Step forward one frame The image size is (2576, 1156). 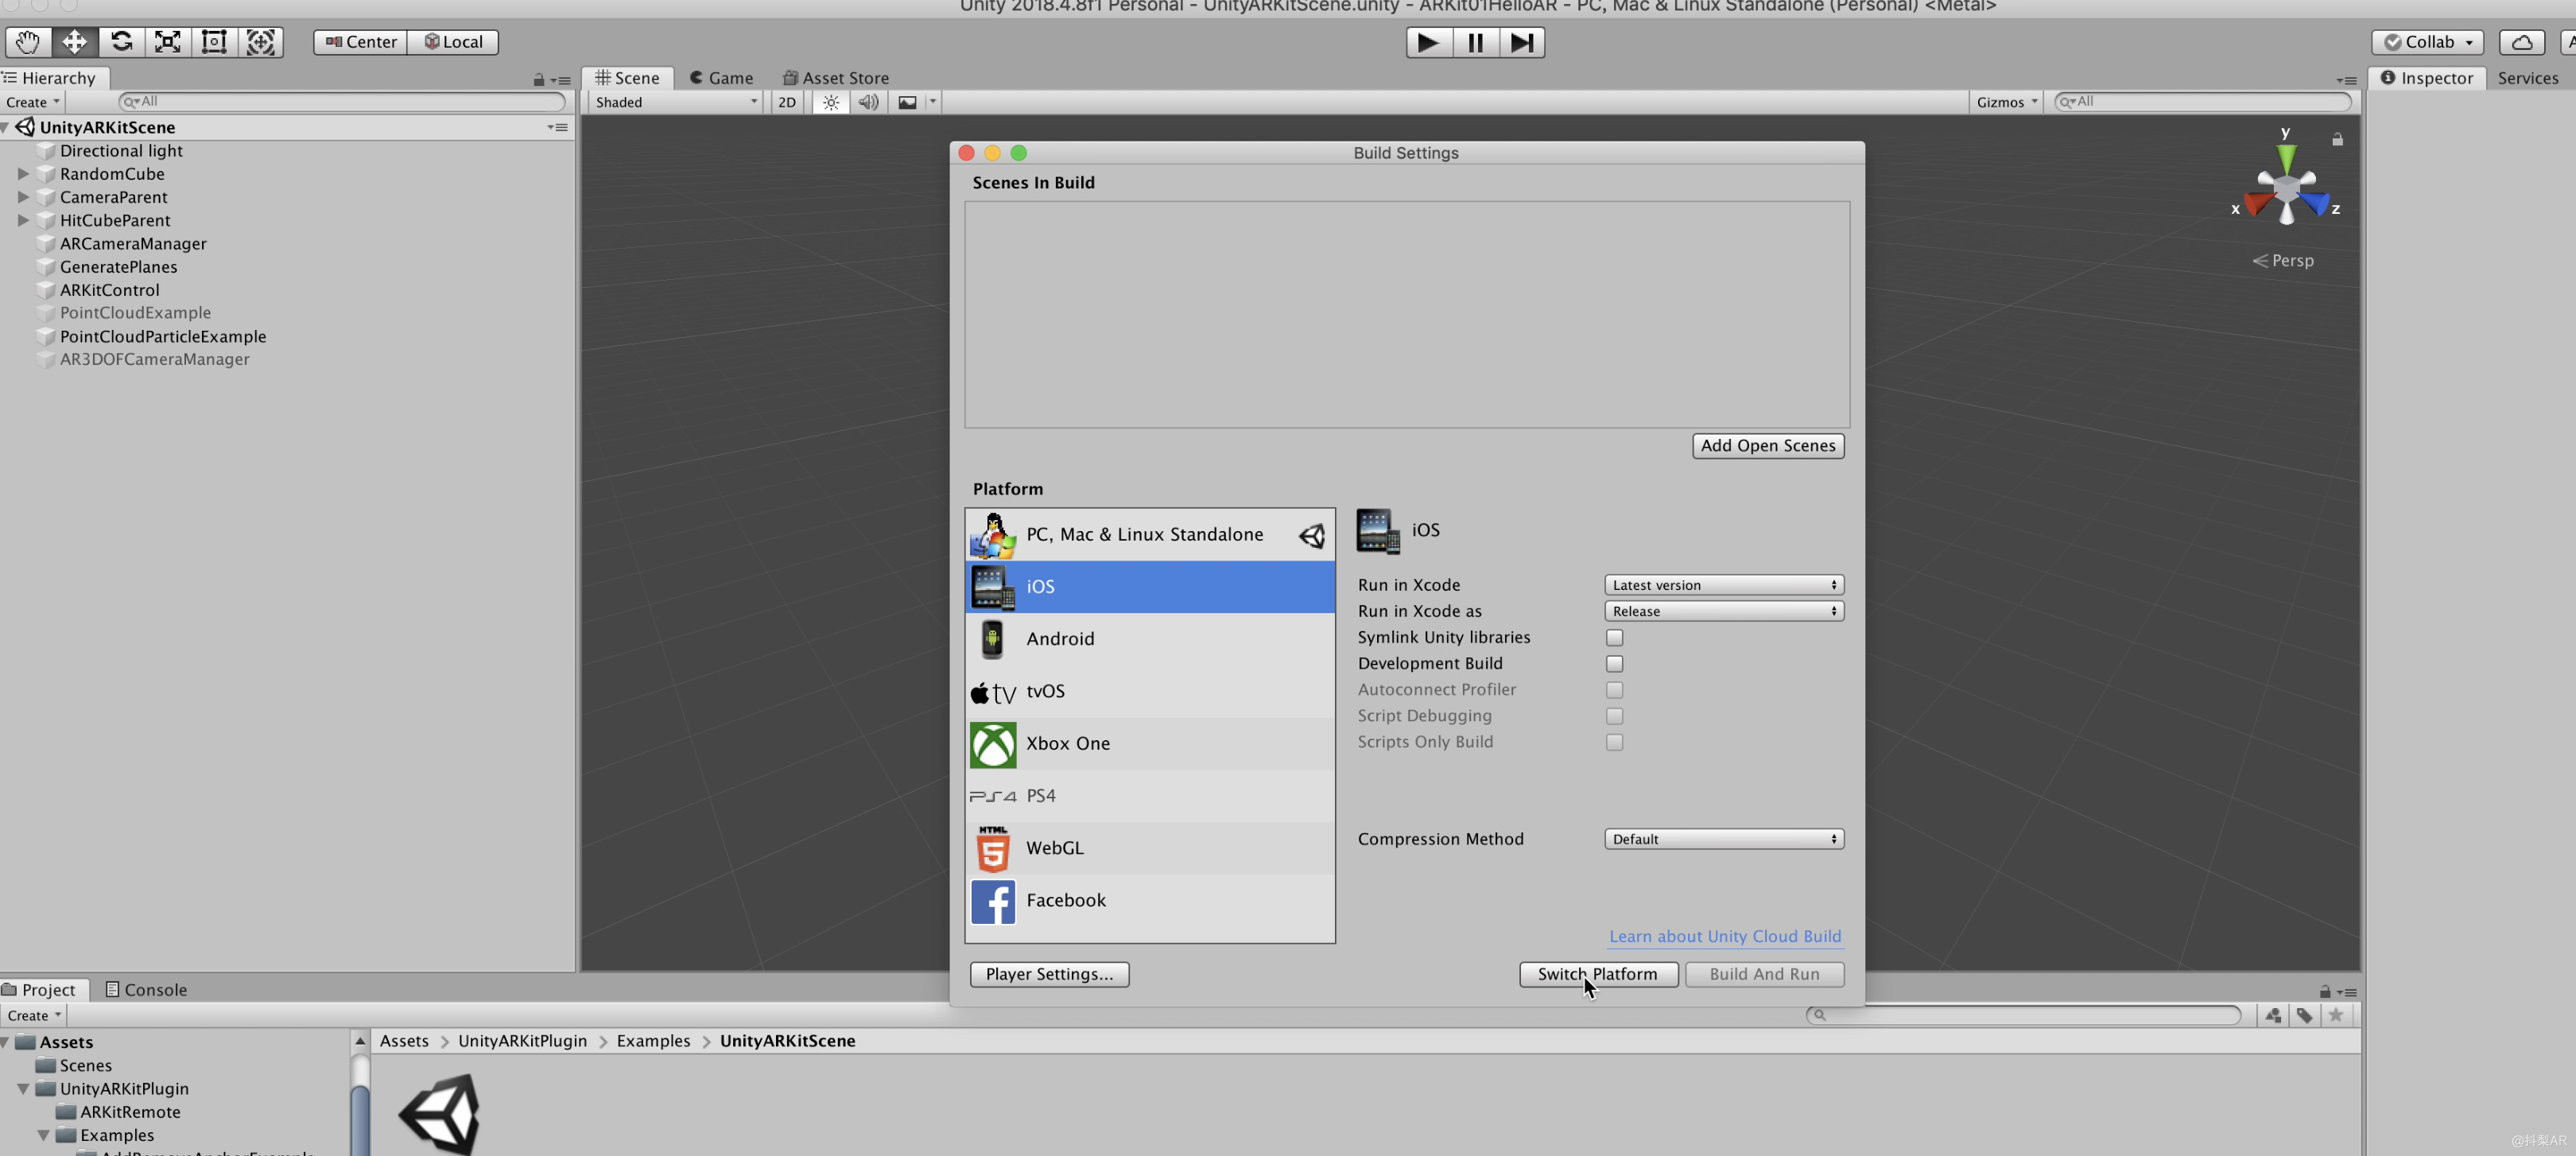point(1521,42)
